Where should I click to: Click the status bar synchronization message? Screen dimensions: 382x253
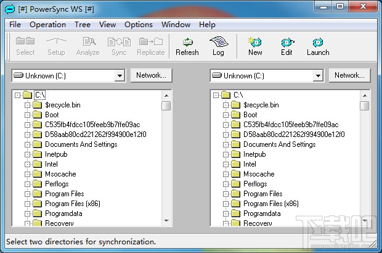(81, 242)
